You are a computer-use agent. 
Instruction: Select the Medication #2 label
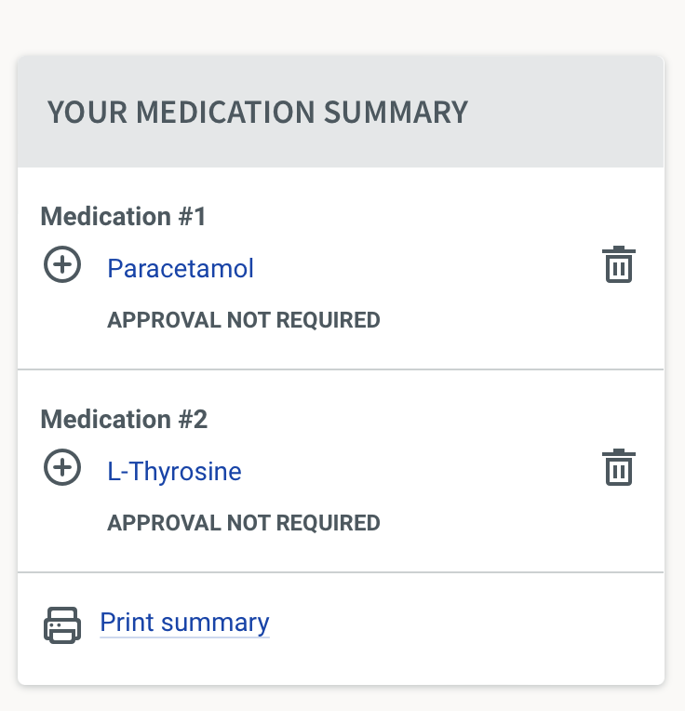(x=124, y=419)
